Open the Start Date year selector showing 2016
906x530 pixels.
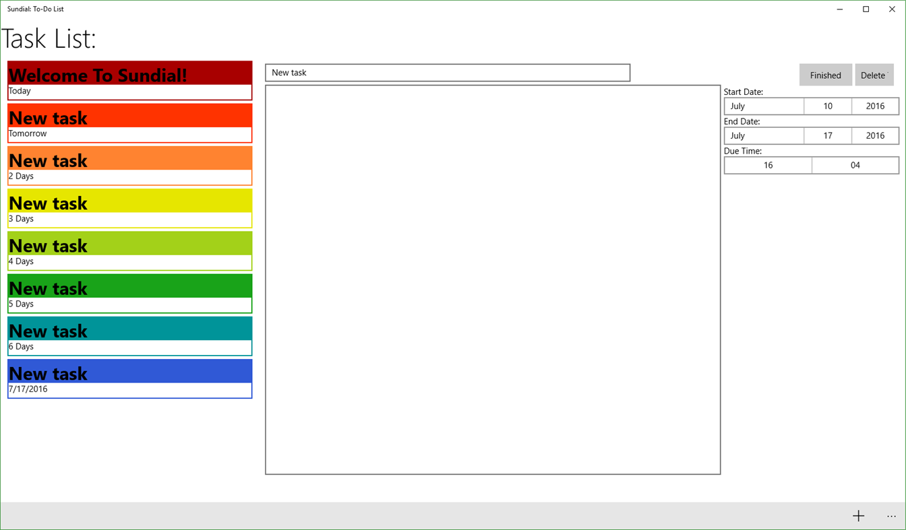click(875, 106)
